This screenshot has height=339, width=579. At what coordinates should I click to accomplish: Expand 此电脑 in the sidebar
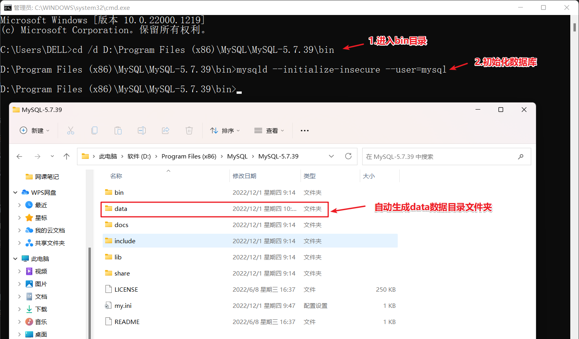tap(15, 258)
